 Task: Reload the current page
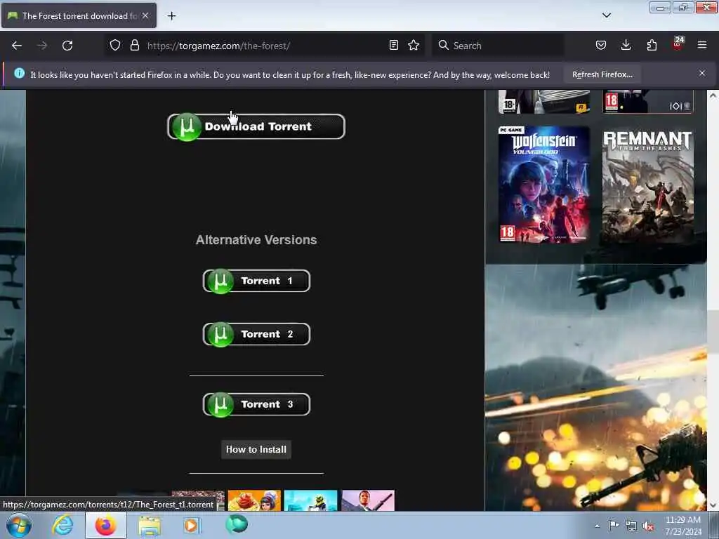tap(67, 46)
